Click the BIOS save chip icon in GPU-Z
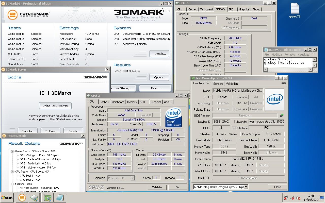Screen dimensions: 325x203 pos(281,115)
